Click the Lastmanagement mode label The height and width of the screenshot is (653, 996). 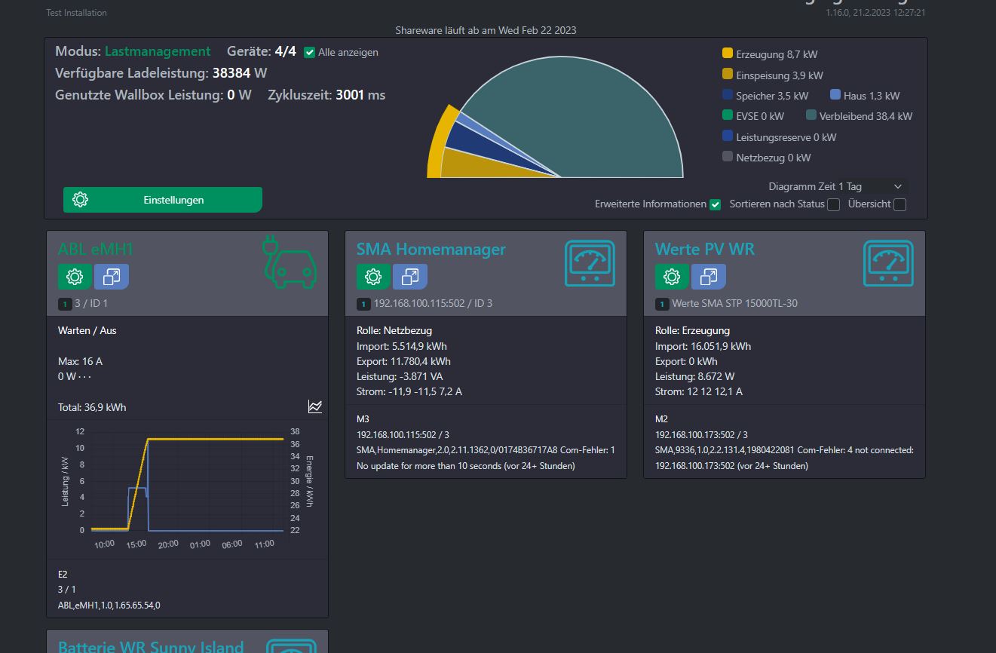click(x=158, y=51)
